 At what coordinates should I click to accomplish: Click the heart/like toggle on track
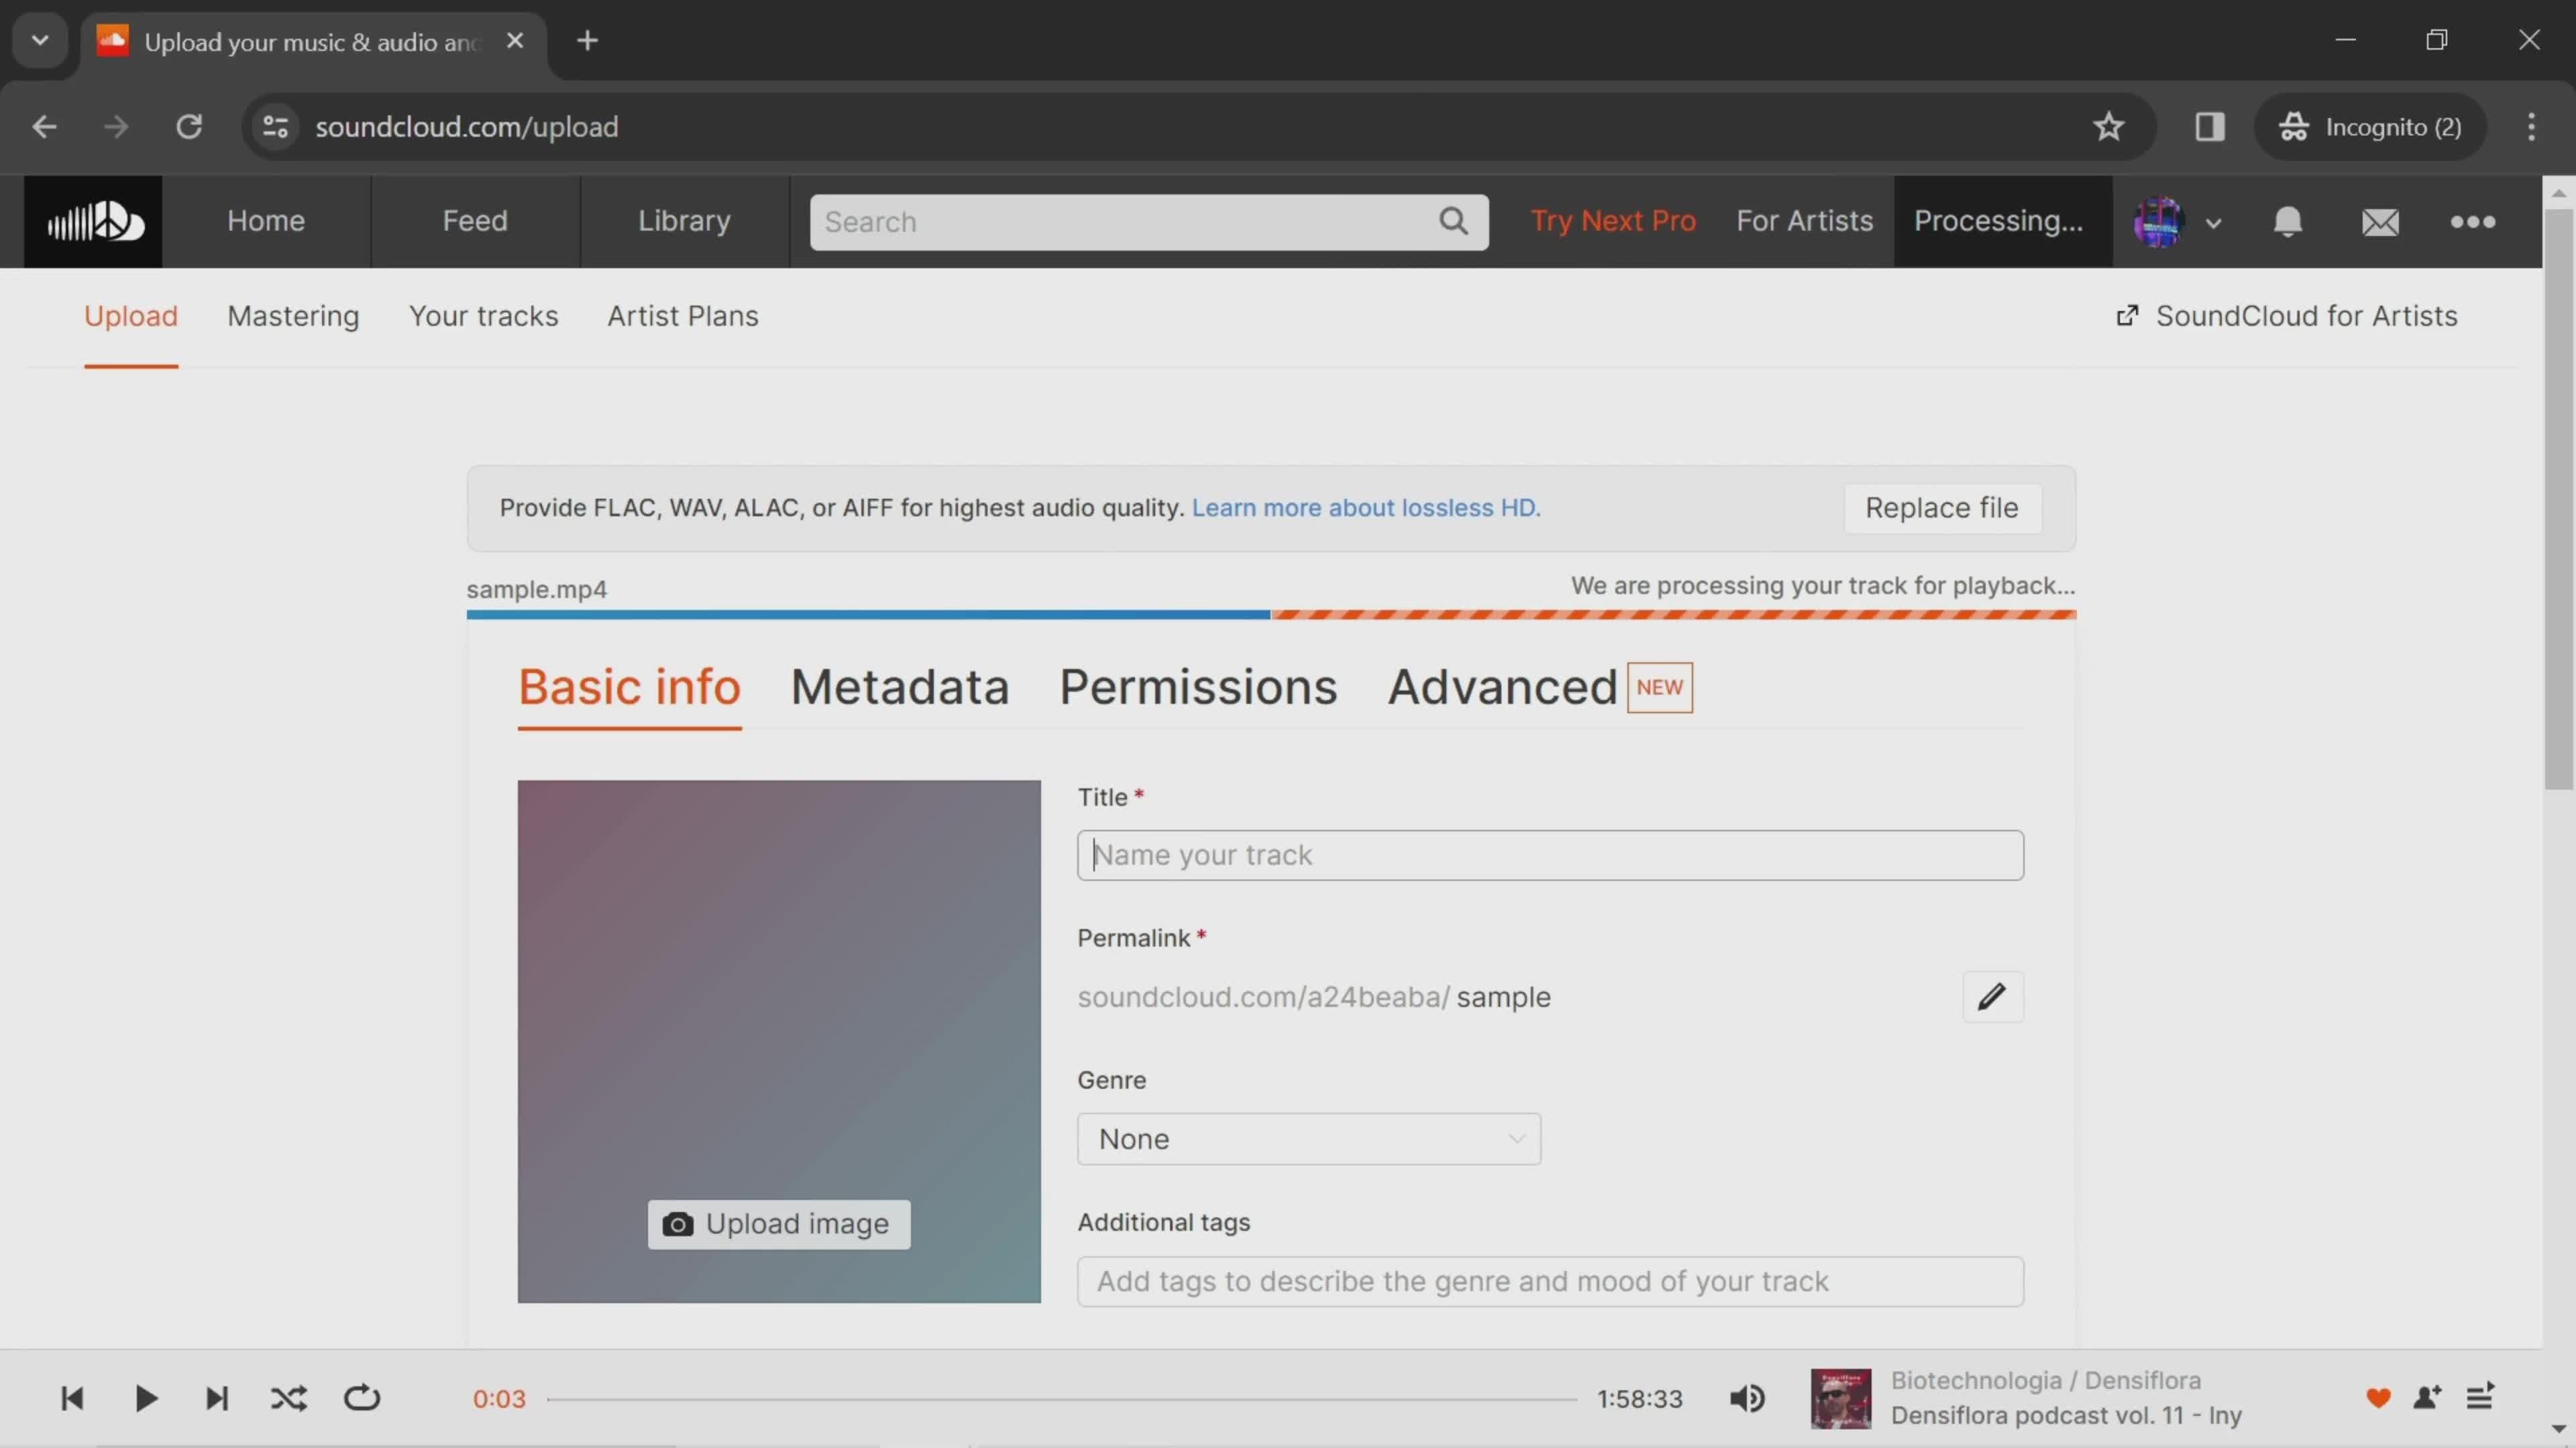(2378, 1397)
